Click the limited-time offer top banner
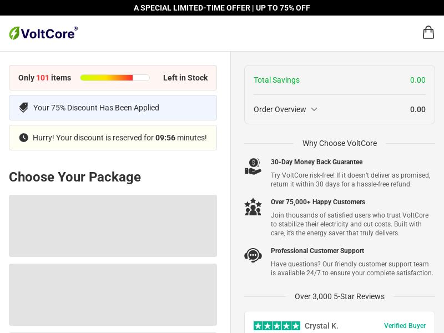This screenshot has height=333, width=444. [222, 8]
